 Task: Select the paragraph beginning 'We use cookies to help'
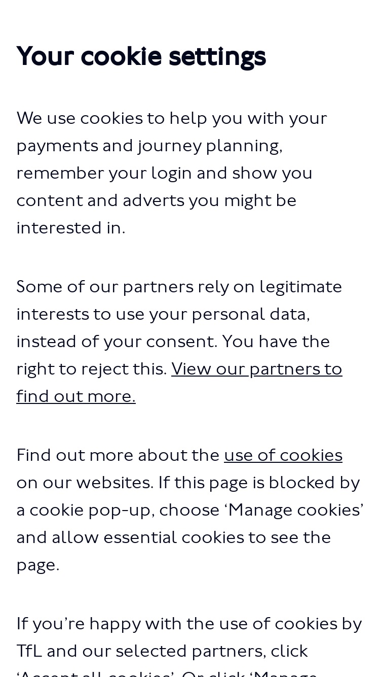click(x=172, y=173)
